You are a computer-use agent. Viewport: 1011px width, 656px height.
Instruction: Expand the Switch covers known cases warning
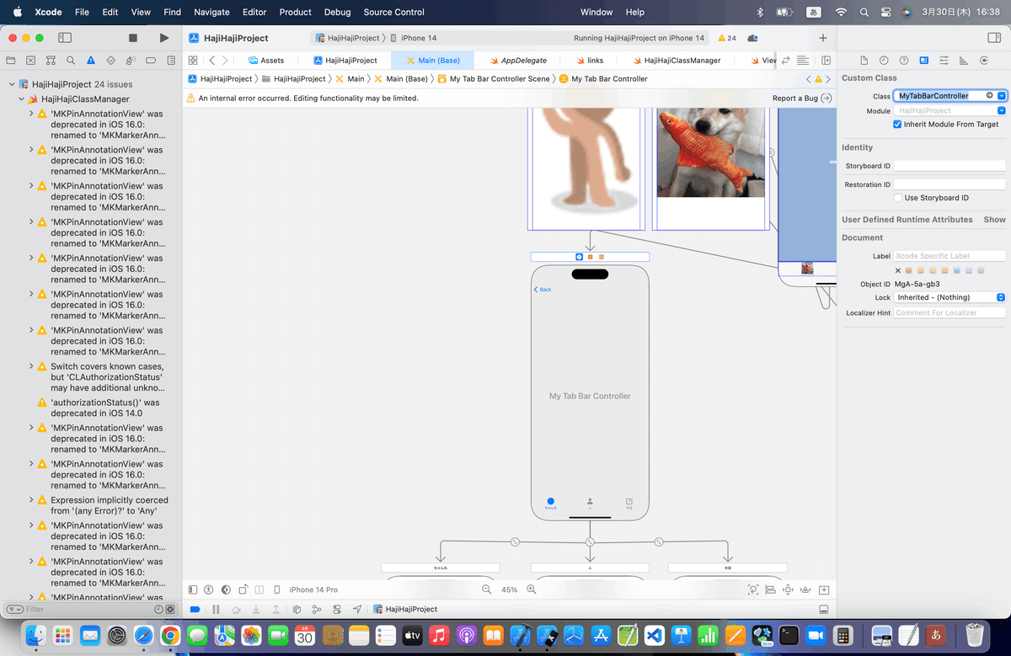pyautogui.click(x=31, y=366)
